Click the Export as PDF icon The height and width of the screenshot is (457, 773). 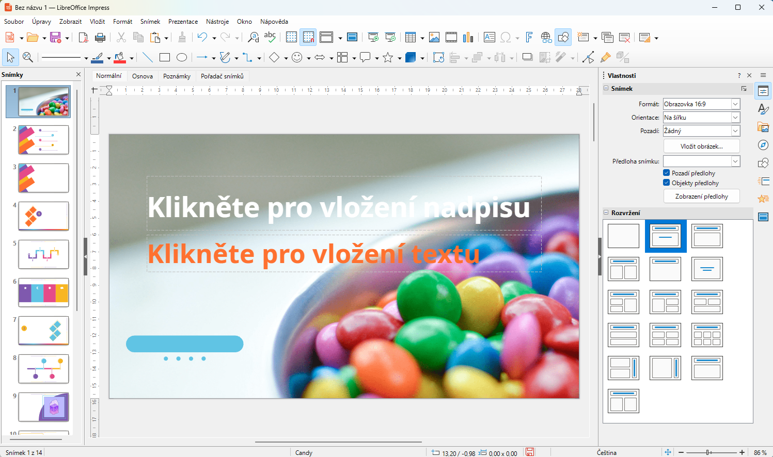(83, 37)
